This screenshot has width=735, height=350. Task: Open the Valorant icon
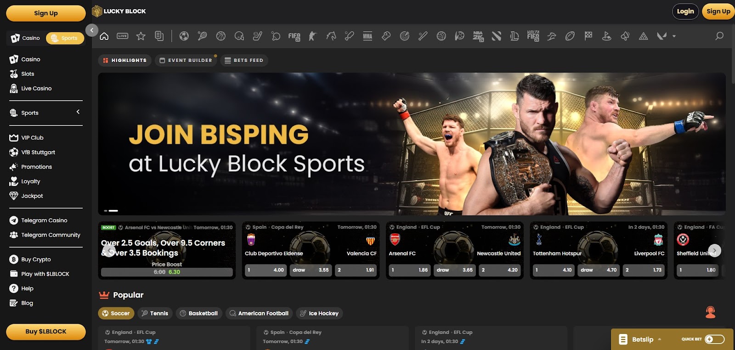[x=661, y=36]
